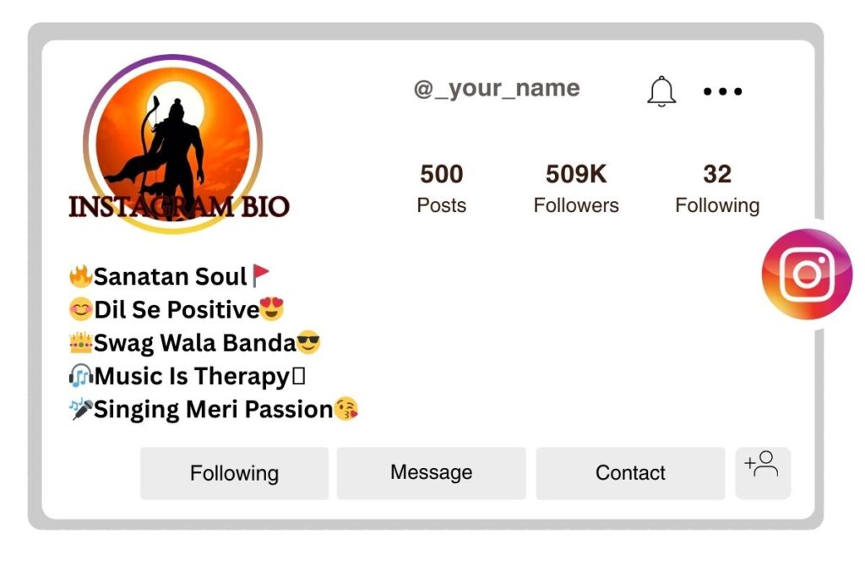
Task: Click the microphone emoji beside Singing
Action: [80, 409]
